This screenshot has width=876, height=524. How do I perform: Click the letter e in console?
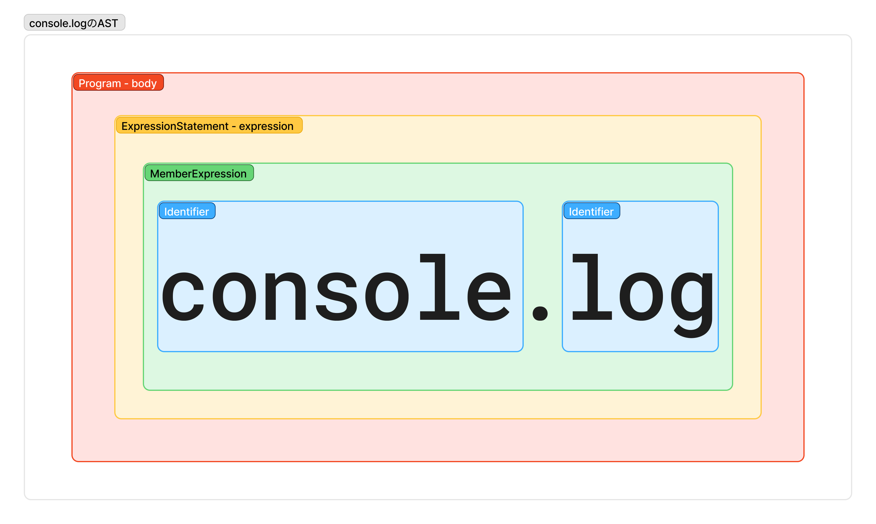click(489, 297)
